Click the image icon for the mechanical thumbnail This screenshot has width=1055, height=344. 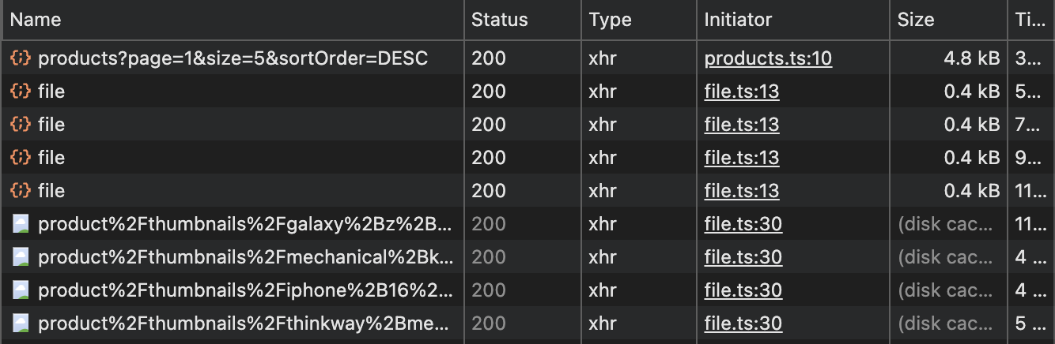tap(21, 257)
